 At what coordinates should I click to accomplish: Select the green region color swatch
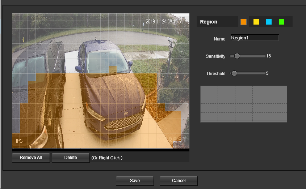pyautogui.click(x=281, y=22)
